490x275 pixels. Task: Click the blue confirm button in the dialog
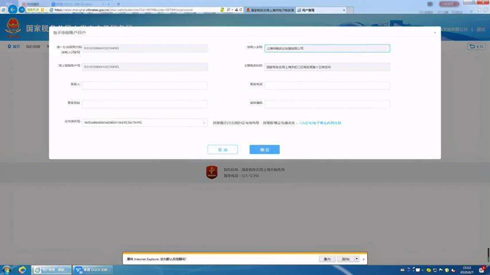click(264, 149)
